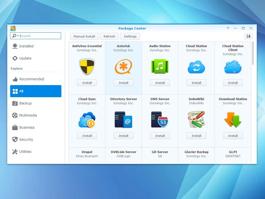Install Audio Station
Screen dimensions: 265x199
pyautogui.click(x=160, y=83)
